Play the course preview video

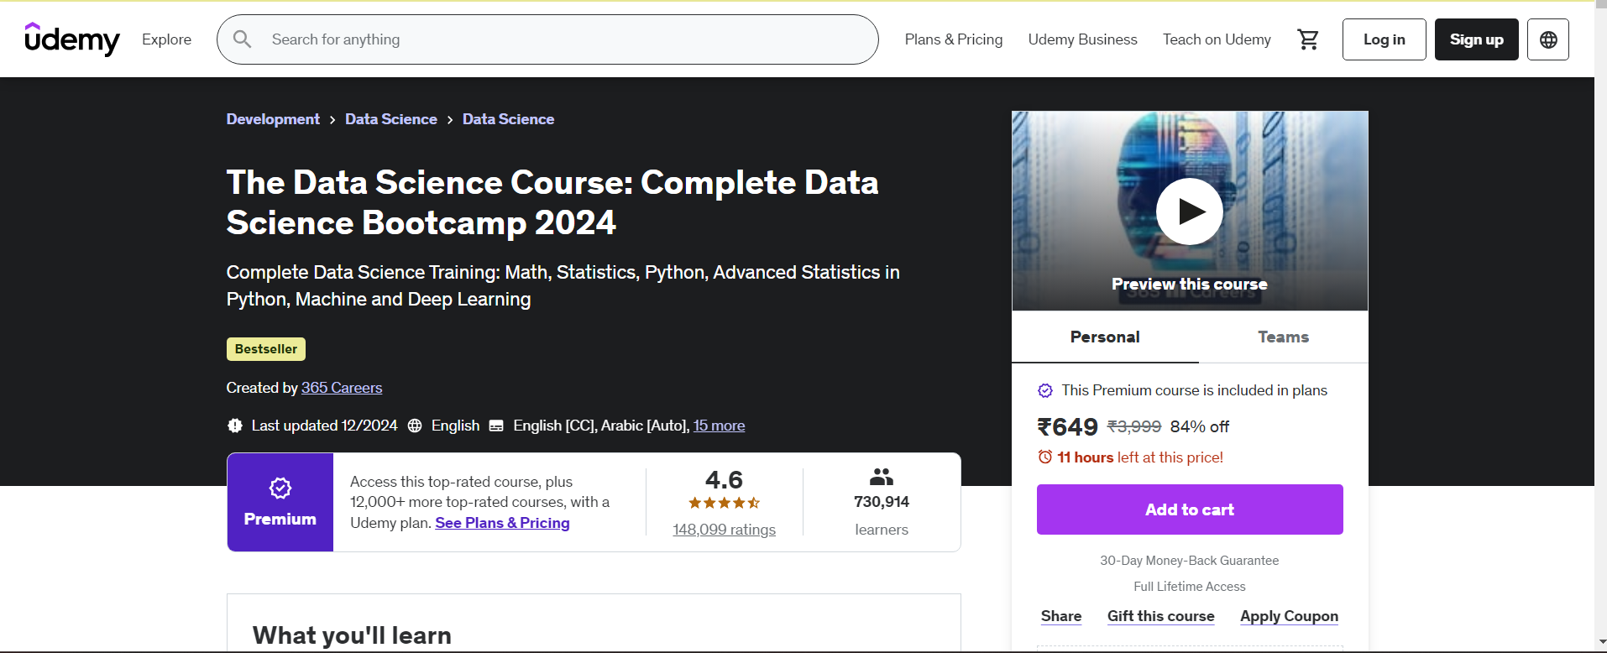click(1189, 211)
